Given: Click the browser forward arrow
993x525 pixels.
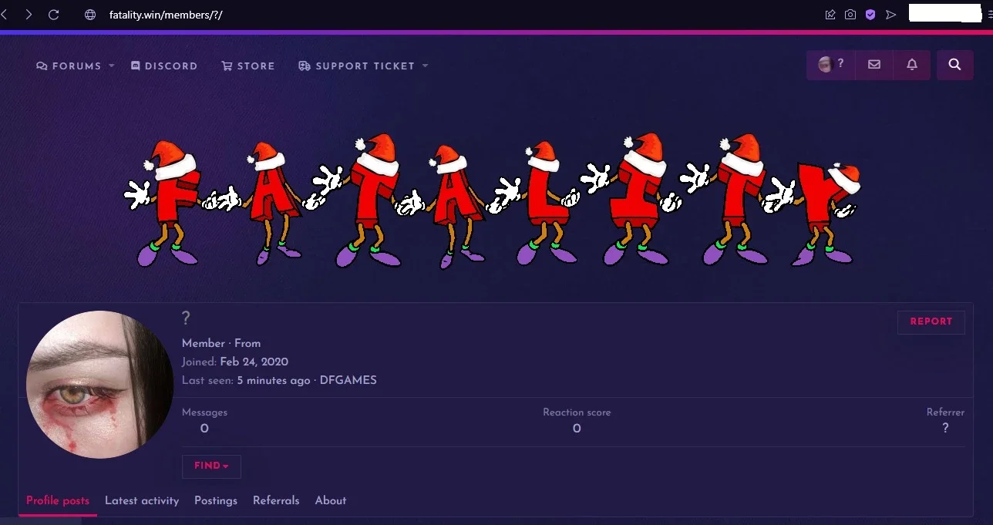Looking at the screenshot, I should (29, 15).
